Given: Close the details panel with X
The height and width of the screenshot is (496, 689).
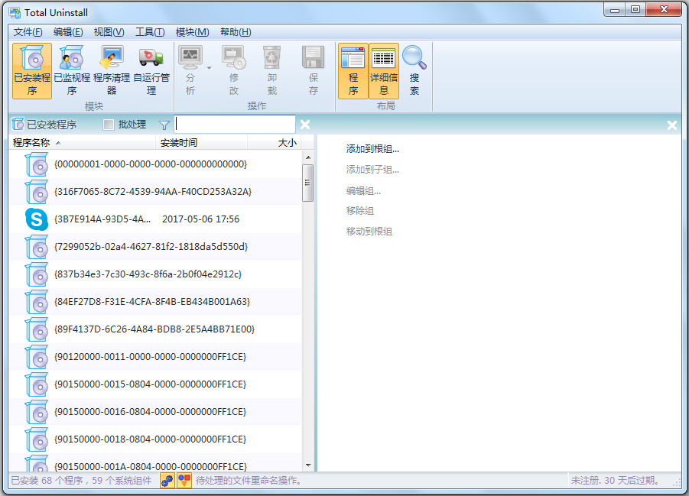Looking at the screenshot, I should [x=671, y=125].
